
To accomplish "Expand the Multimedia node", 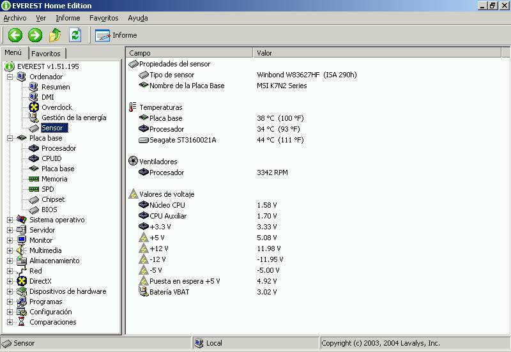I will point(10,250).
